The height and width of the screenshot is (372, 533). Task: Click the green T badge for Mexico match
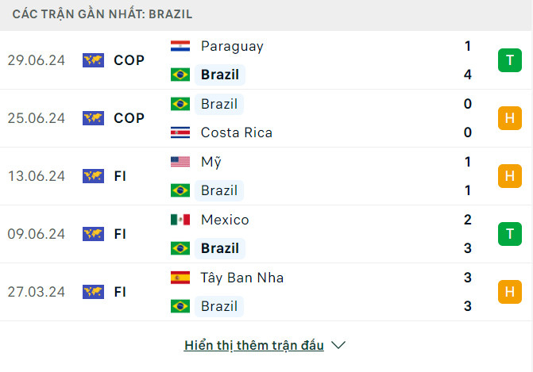[509, 234]
